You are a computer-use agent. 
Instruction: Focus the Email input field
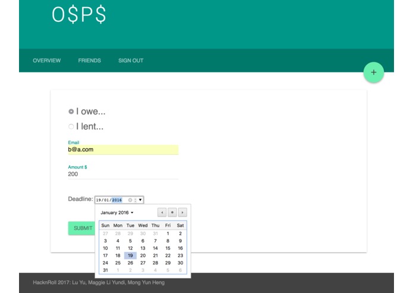(123, 149)
